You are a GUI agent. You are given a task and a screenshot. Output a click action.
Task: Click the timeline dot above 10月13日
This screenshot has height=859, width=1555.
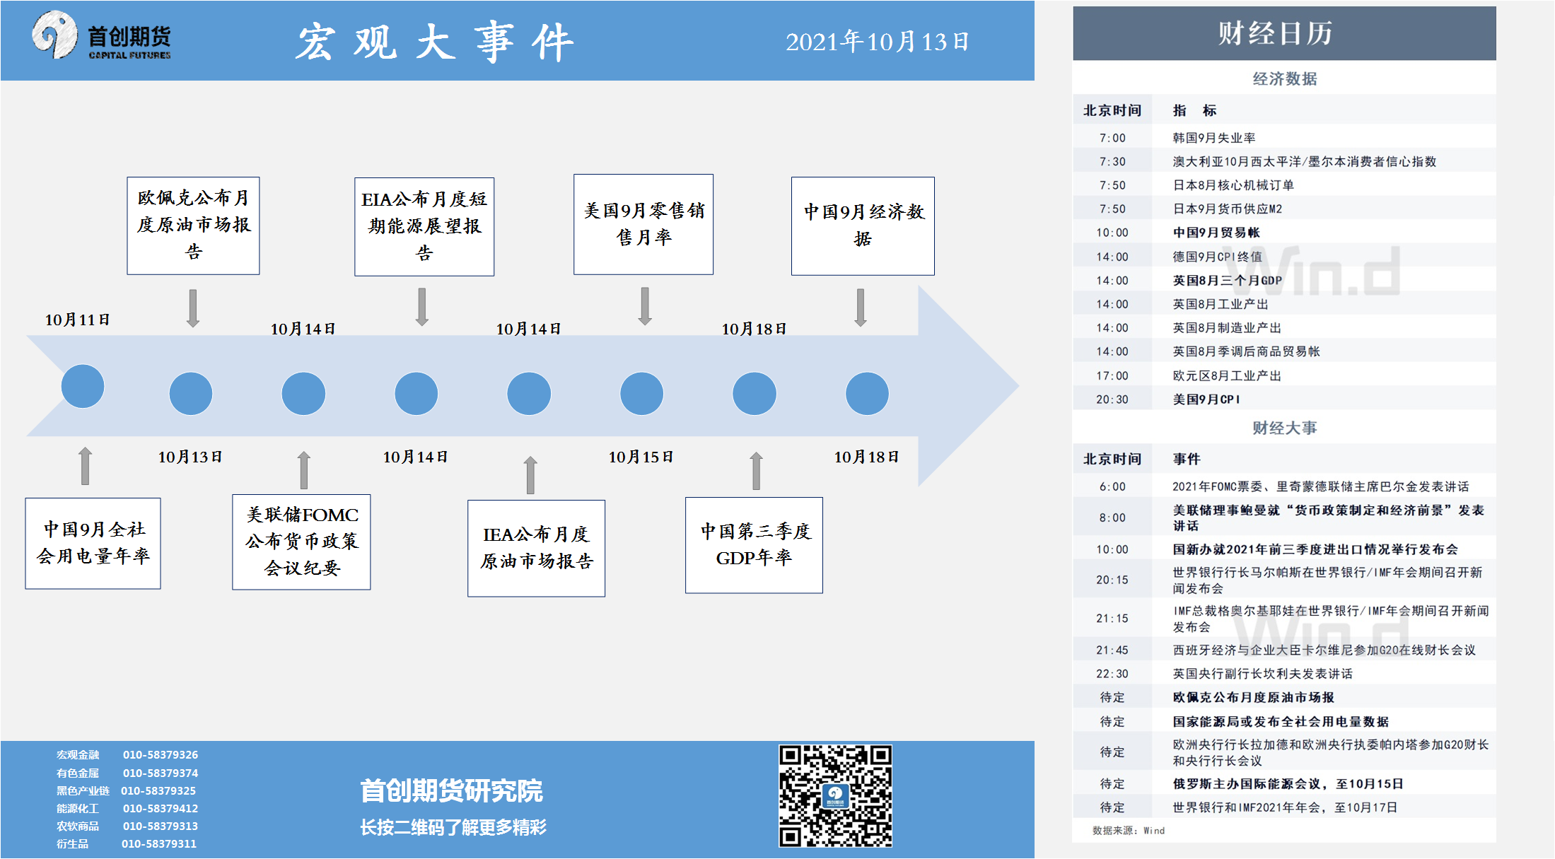click(x=191, y=393)
